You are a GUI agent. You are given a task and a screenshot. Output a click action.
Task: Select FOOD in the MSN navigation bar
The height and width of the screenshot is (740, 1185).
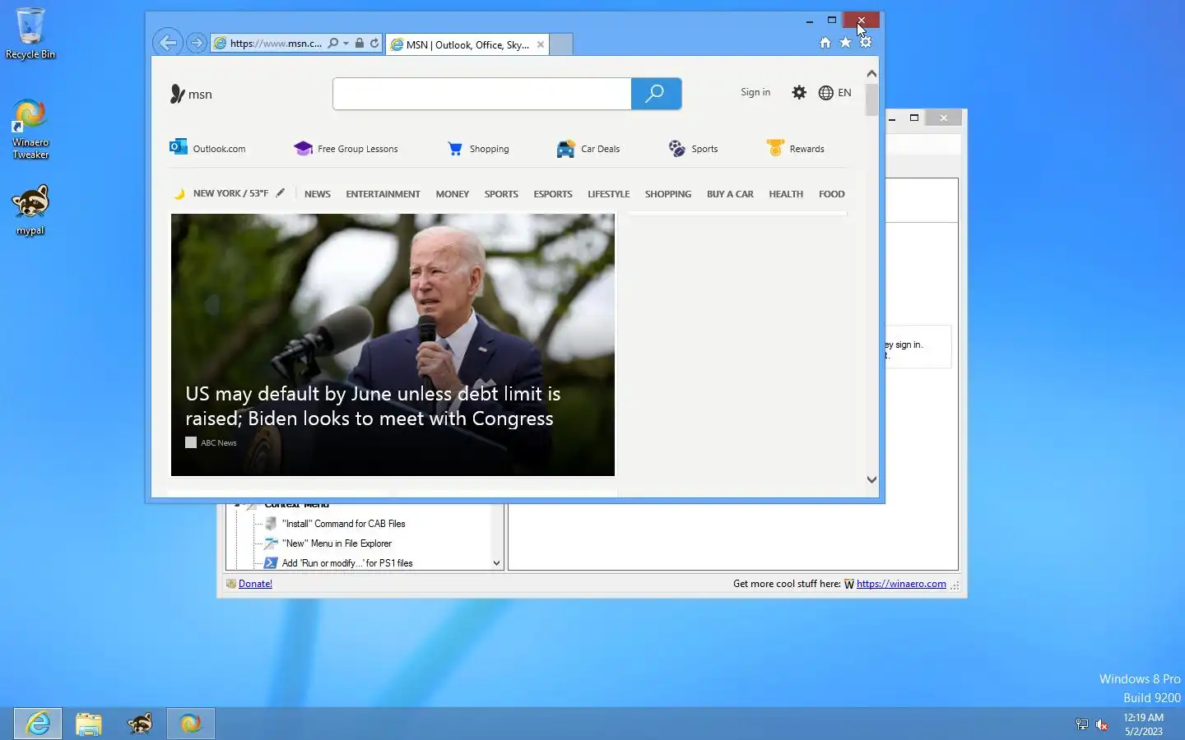(x=832, y=194)
